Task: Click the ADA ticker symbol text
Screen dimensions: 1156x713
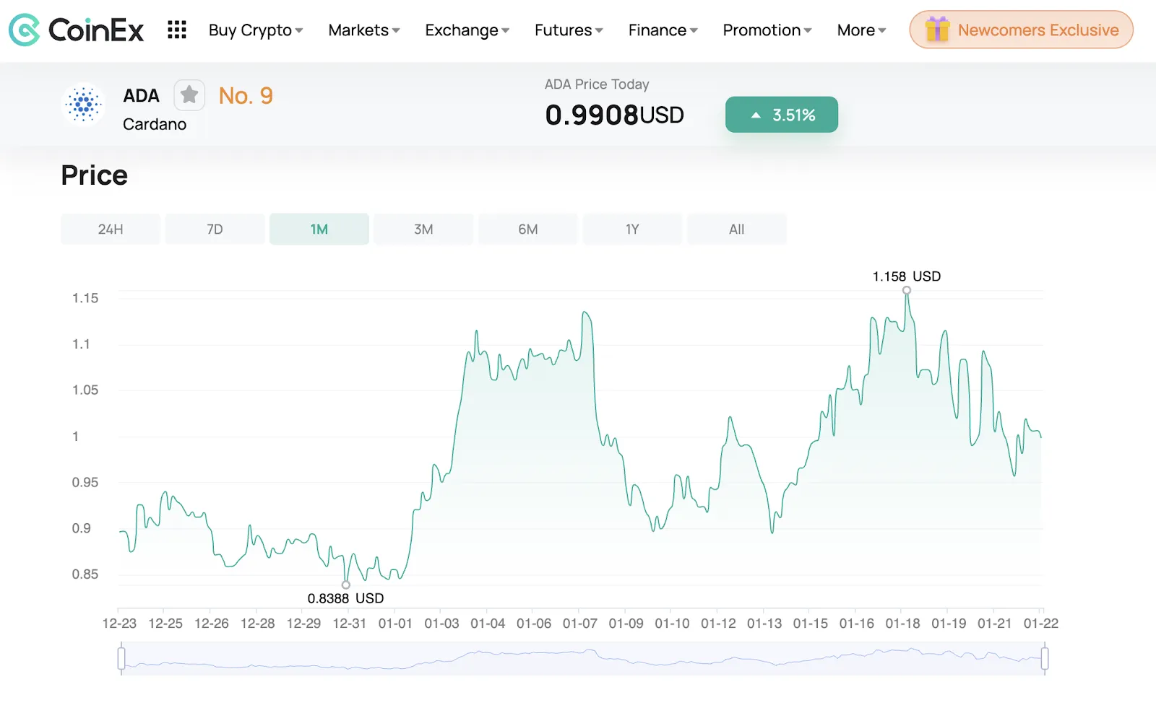Action: point(141,96)
